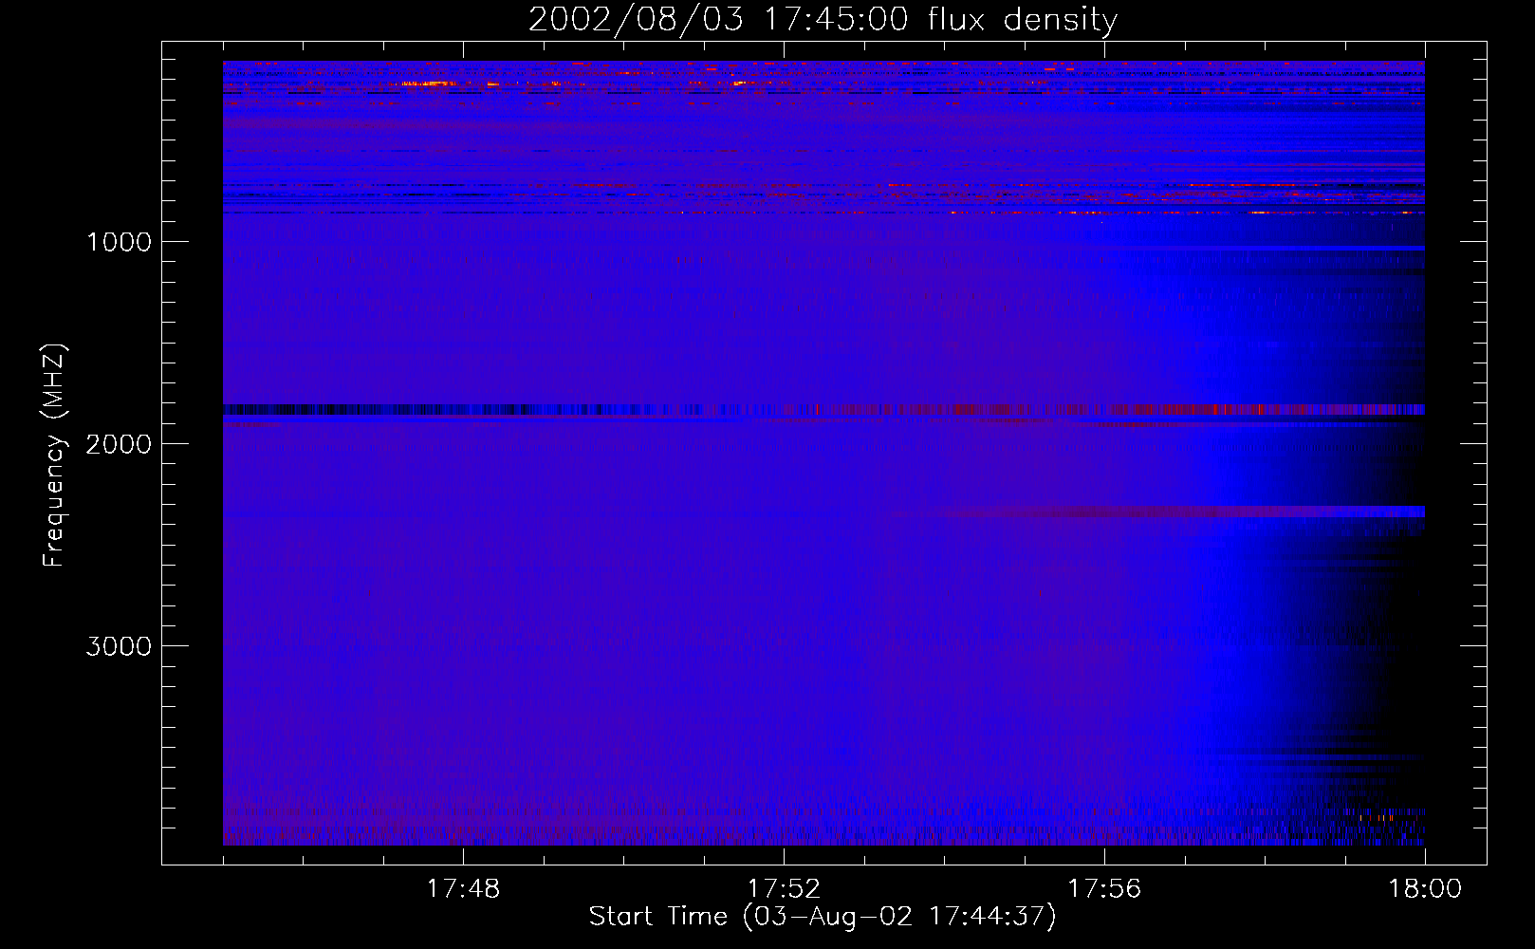Click the reddish emission band near 2350 MHz
The height and width of the screenshot is (949, 1535).
(1157, 512)
